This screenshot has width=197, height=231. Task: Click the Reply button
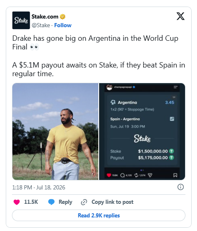coord(65,202)
